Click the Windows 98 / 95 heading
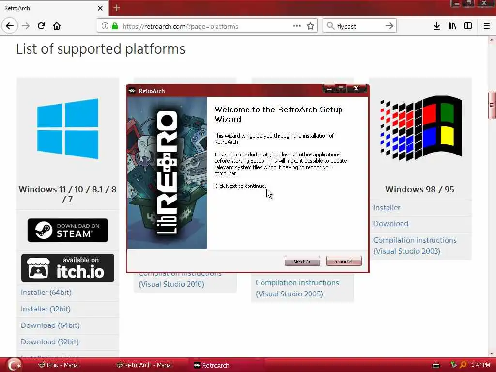The height and width of the screenshot is (372, 496). [x=420, y=189]
